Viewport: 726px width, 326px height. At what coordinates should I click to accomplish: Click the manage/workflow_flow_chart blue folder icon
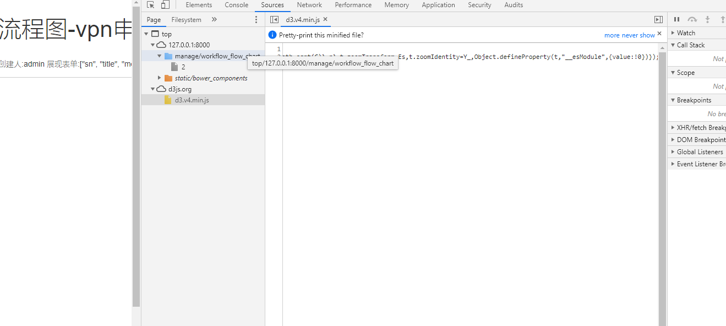tap(168, 56)
